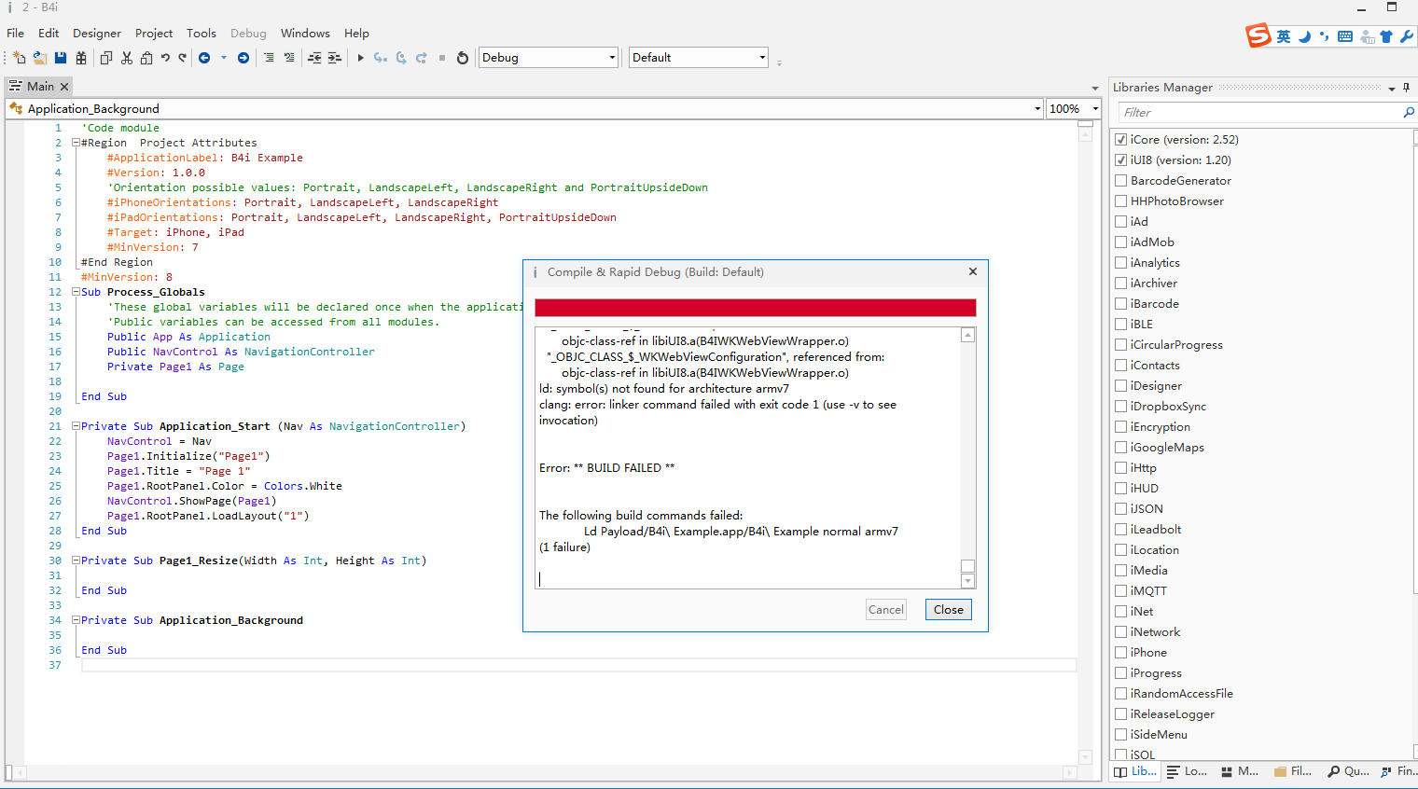Click the search icon in the library filter
1418x789 pixels.
[1409, 113]
